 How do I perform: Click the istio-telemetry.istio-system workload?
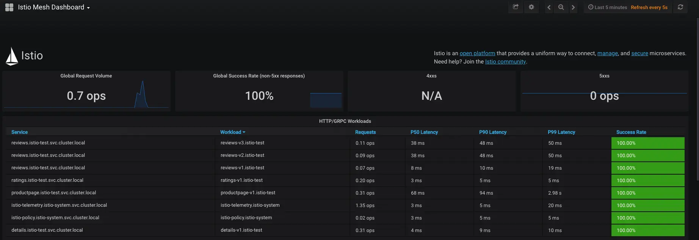pyautogui.click(x=250, y=205)
